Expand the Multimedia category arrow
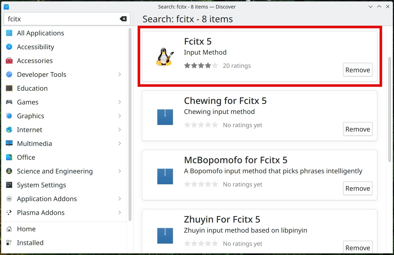This screenshot has width=394, height=255. click(x=120, y=143)
